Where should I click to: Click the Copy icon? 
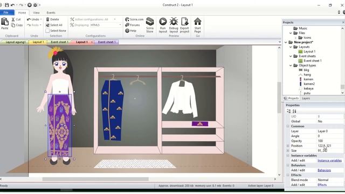tap(13, 25)
